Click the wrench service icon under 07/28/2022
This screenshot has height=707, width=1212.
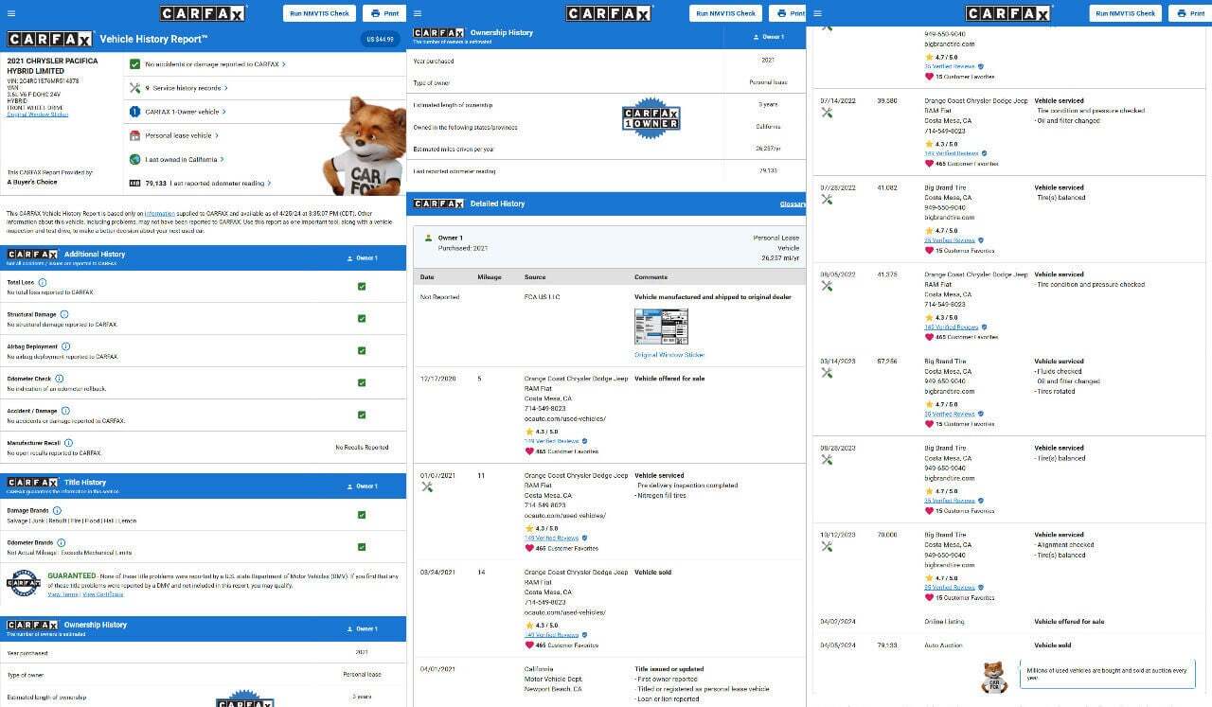(x=827, y=200)
